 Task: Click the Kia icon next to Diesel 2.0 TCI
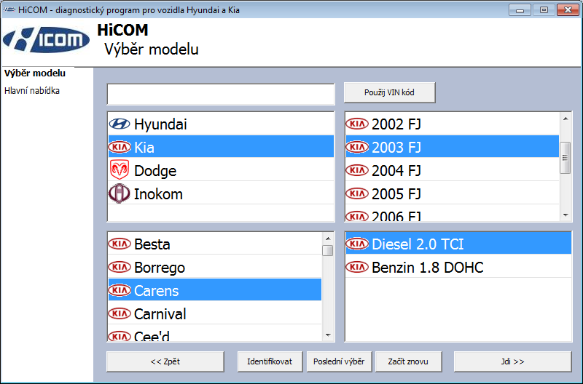pos(357,244)
